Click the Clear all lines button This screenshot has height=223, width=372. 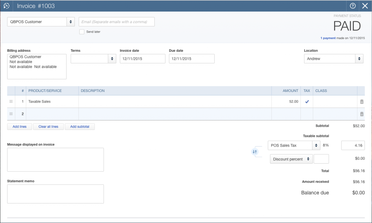pyautogui.click(x=48, y=127)
